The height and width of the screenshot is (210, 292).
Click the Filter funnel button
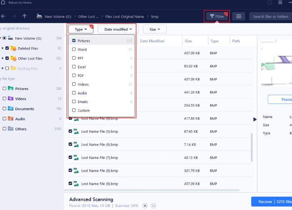pos(216,16)
